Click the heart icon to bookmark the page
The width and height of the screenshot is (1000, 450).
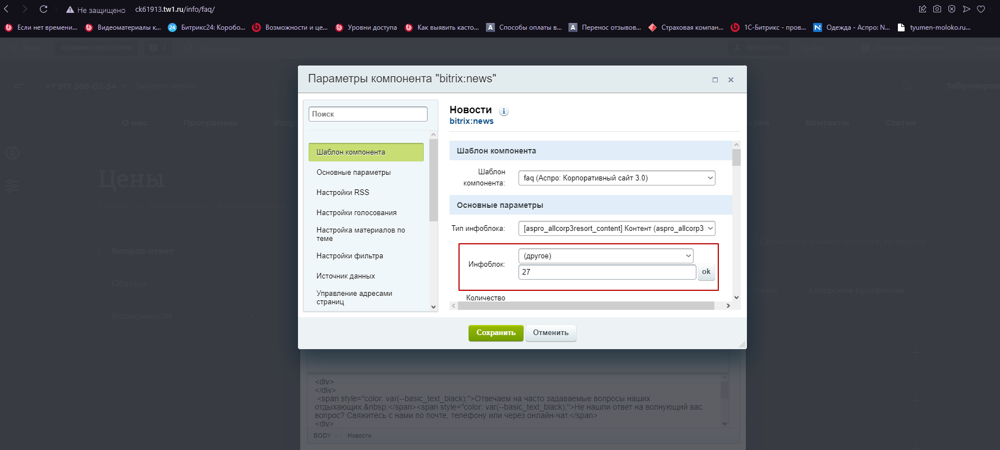(981, 9)
